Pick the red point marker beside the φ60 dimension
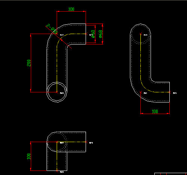 [x=86, y=34]
